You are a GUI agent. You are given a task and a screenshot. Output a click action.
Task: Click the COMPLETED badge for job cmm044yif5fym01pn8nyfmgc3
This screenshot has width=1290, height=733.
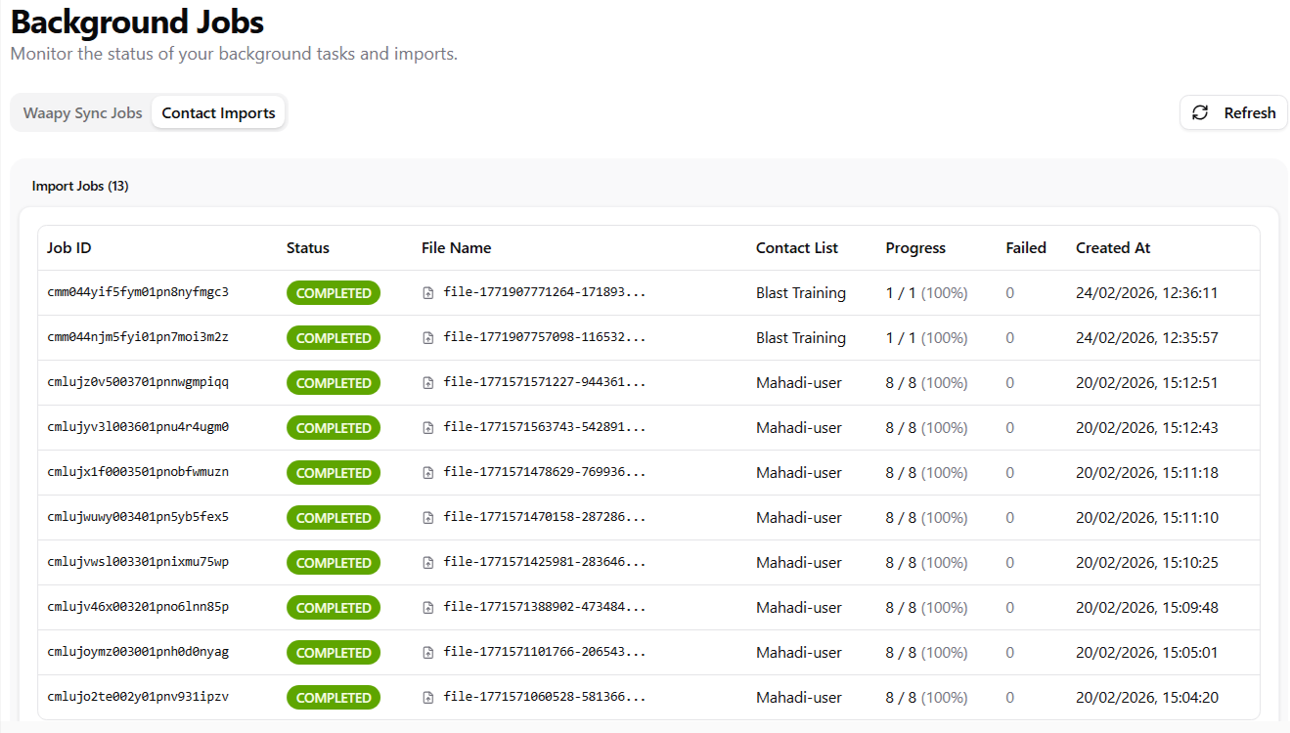[334, 293]
